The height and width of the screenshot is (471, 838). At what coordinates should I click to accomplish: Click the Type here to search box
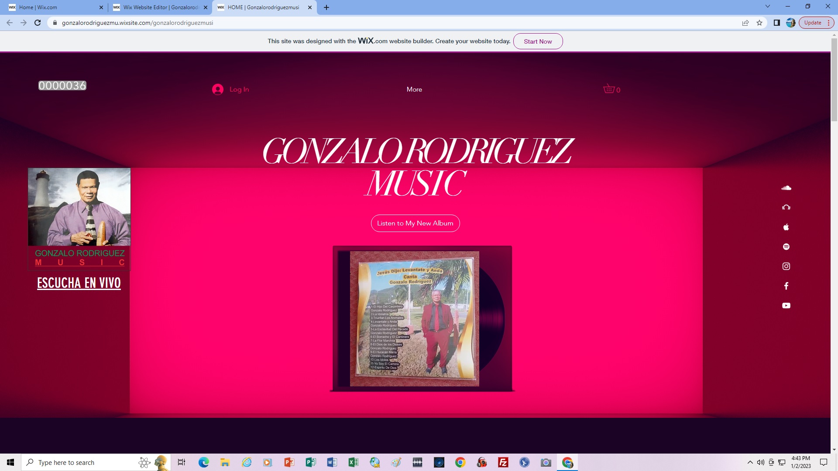(x=96, y=462)
